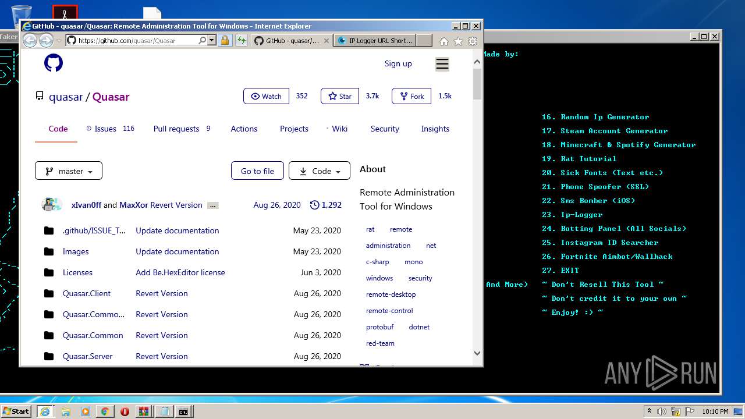Click the network tray icon
This screenshot has height=419, width=745.
(674, 411)
